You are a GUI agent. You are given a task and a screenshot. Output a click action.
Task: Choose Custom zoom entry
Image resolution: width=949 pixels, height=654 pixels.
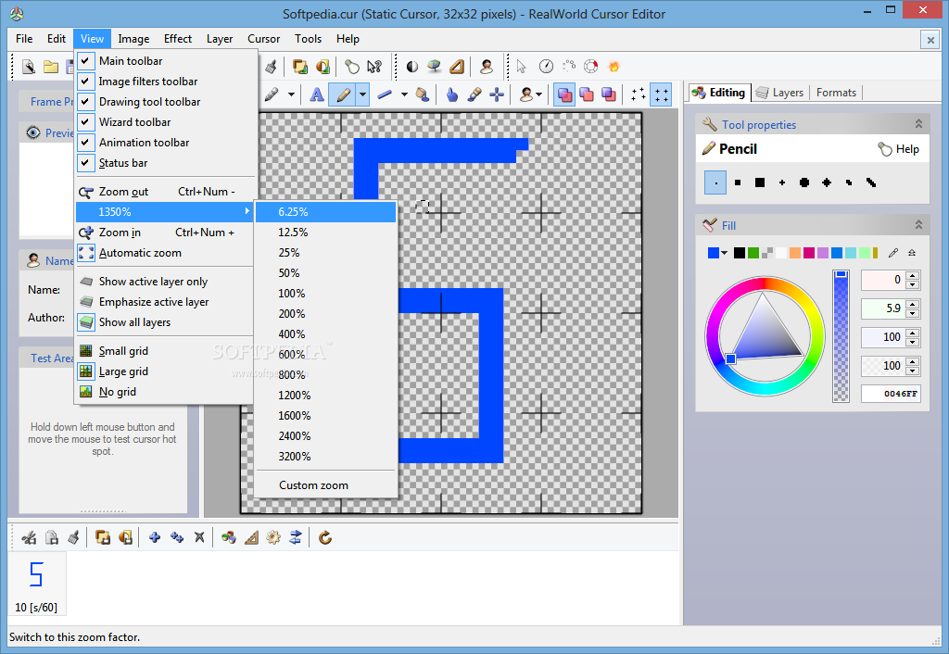tap(325, 485)
